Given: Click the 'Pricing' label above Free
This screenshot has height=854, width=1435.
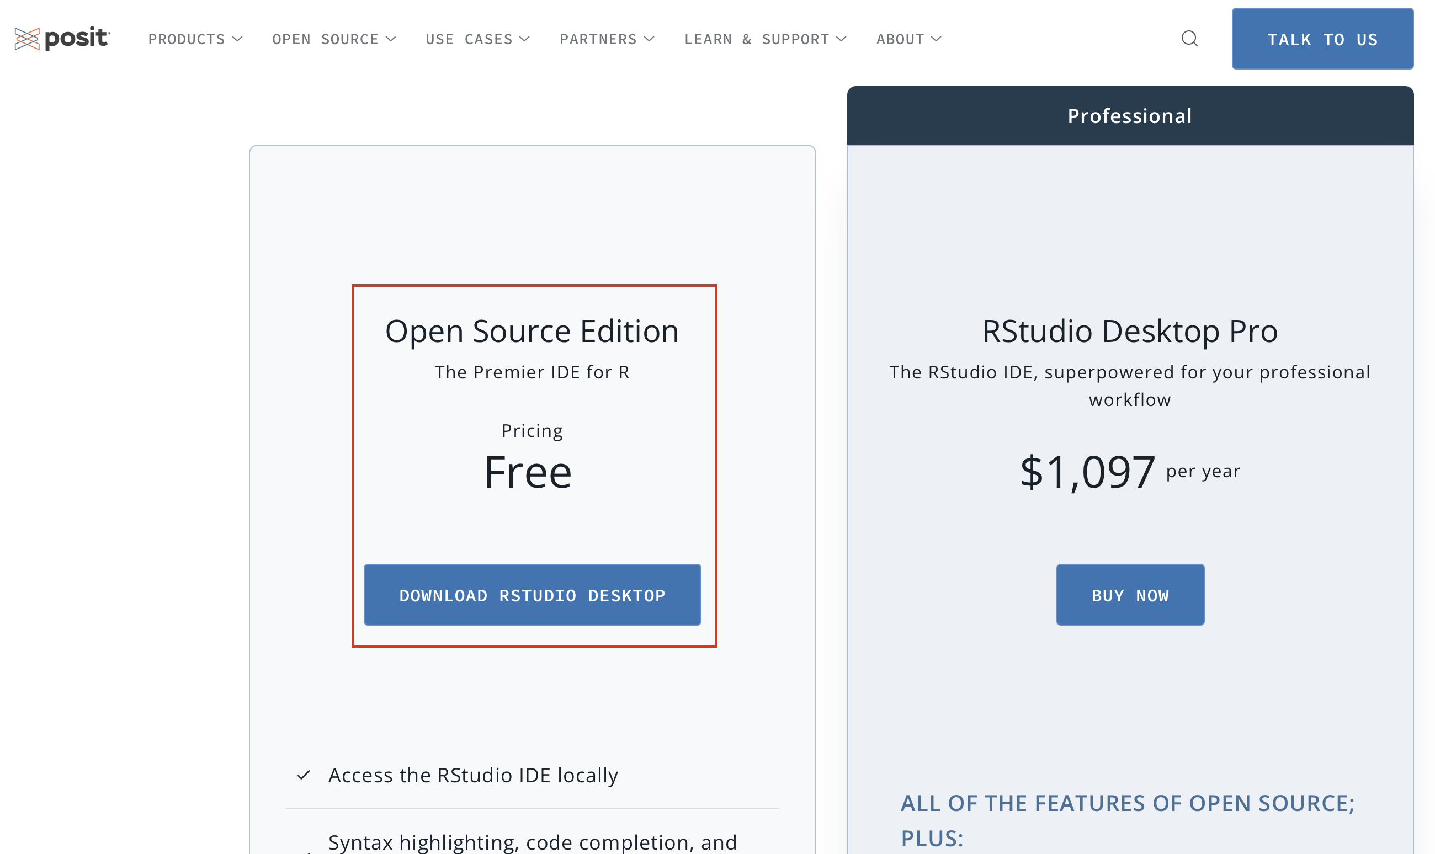Looking at the screenshot, I should coord(532,431).
